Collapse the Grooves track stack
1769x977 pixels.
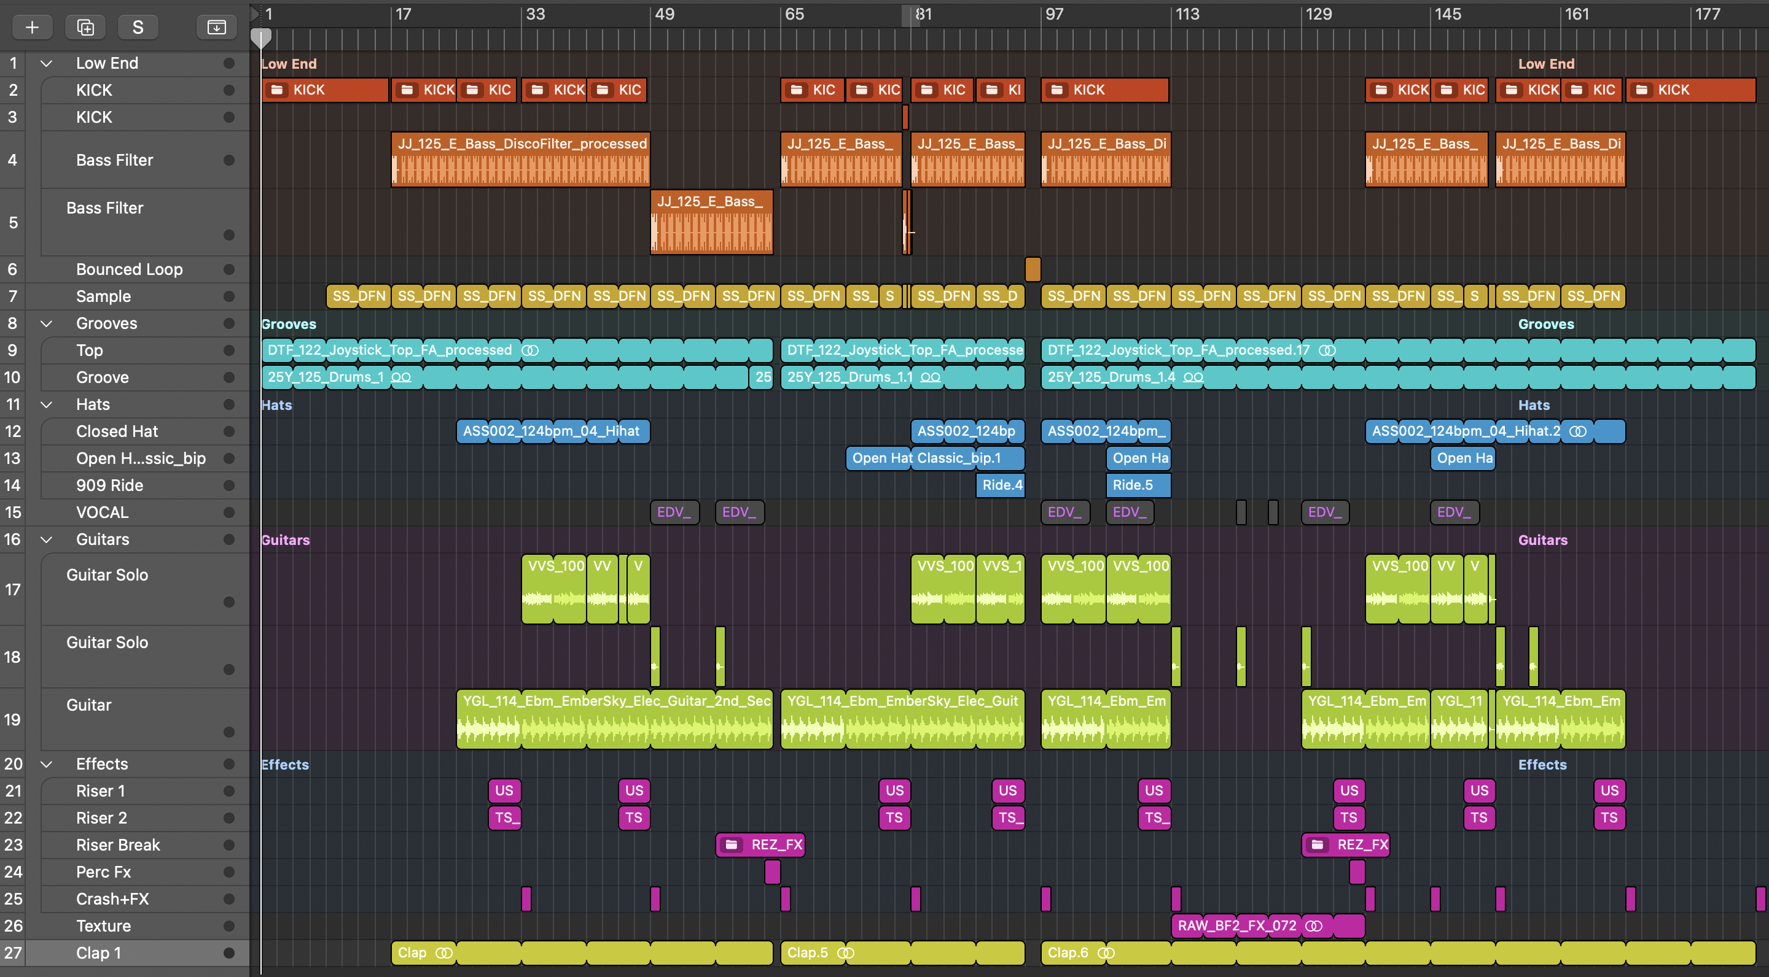[x=46, y=323]
